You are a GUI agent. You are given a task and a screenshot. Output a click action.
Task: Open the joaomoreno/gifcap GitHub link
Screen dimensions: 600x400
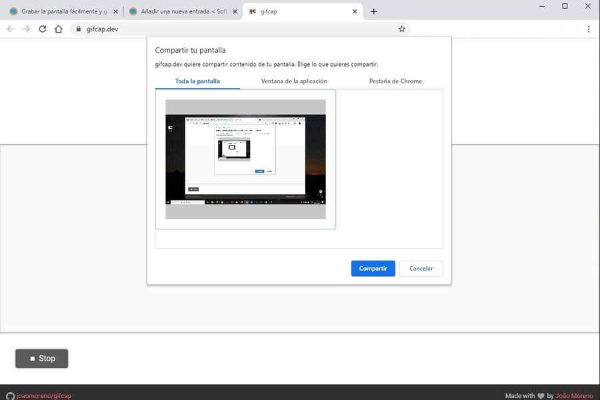point(43,396)
